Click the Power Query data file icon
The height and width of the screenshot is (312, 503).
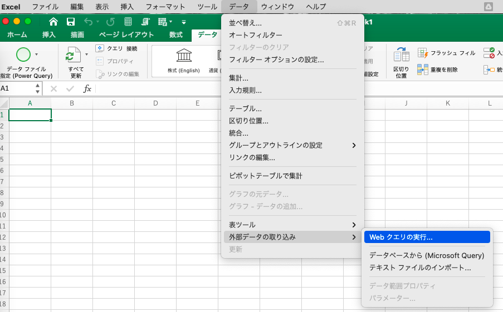pyautogui.click(x=23, y=55)
